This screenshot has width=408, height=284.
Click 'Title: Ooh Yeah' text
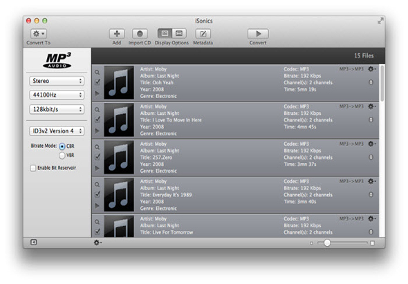coord(157,83)
